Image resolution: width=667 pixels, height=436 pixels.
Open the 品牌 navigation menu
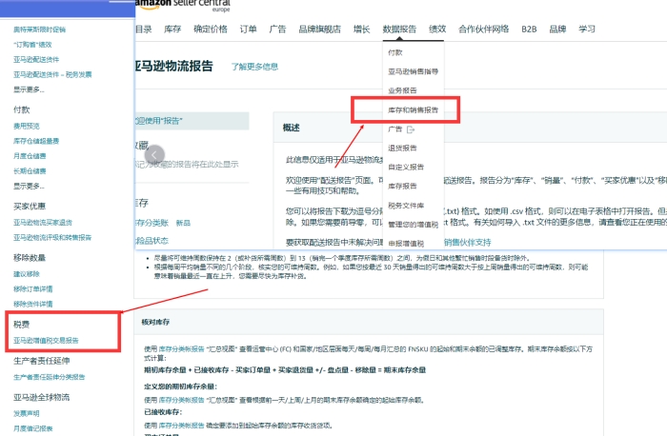(x=557, y=30)
